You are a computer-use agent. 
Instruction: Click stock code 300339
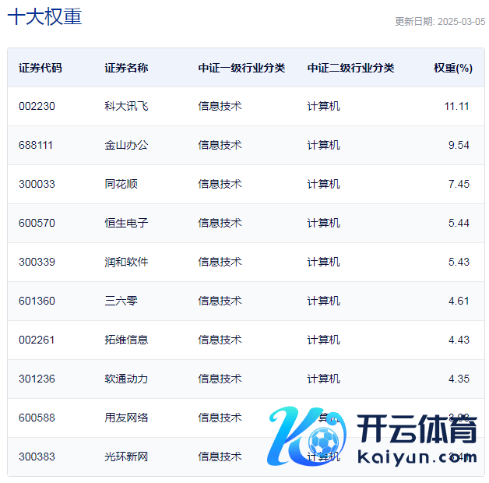tap(37, 262)
